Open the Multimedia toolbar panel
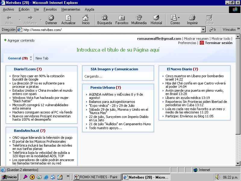 (139, 20)
